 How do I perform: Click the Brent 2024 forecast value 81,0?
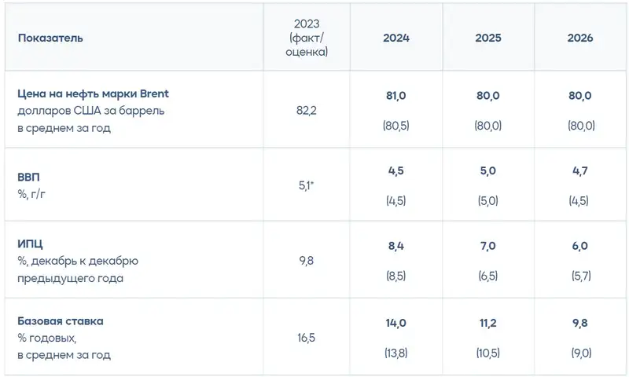pyautogui.click(x=396, y=95)
